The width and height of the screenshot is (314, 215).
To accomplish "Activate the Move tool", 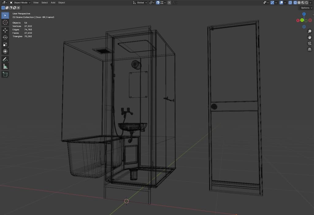I will click(x=5, y=30).
